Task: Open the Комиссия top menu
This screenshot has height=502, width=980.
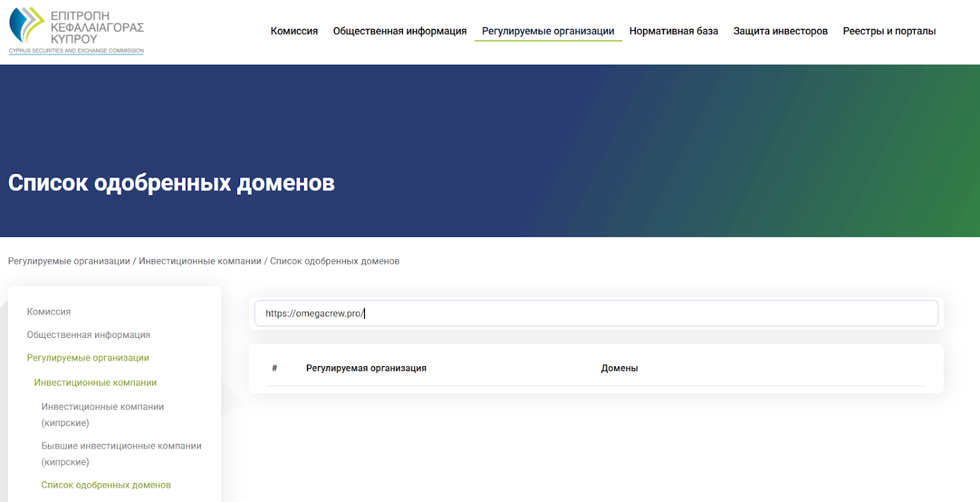Action: [x=294, y=31]
